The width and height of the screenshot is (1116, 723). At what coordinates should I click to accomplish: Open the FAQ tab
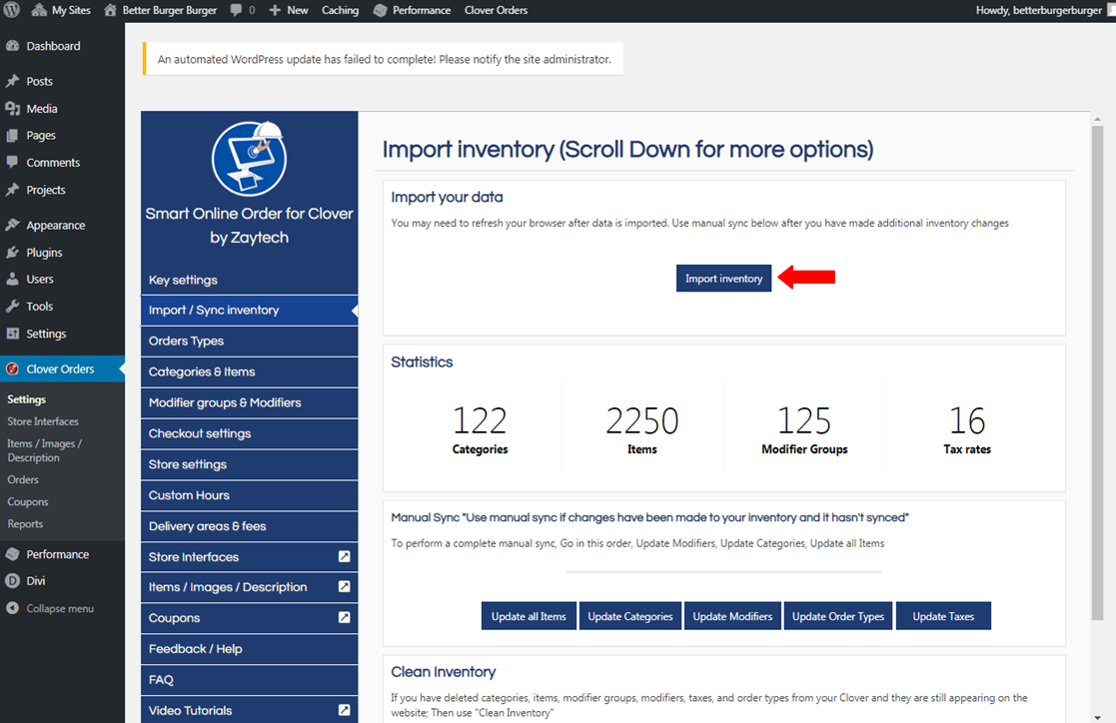pyautogui.click(x=249, y=680)
